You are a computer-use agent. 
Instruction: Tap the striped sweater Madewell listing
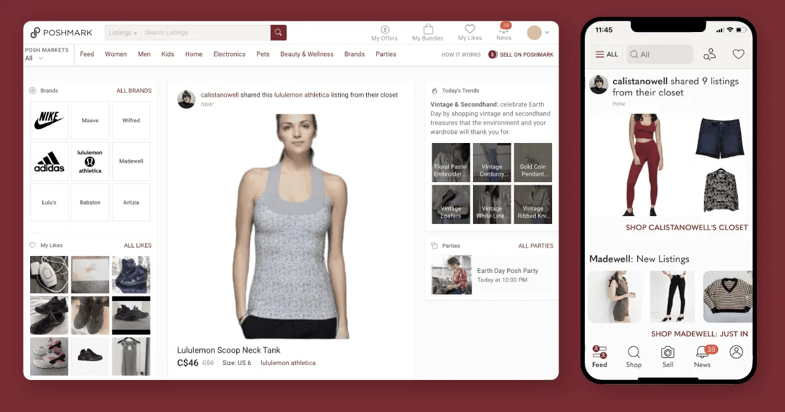coord(727,297)
